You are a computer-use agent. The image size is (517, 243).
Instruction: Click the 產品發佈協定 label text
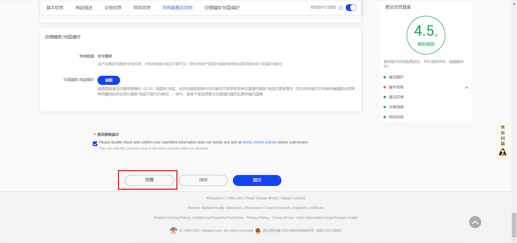coord(108,135)
